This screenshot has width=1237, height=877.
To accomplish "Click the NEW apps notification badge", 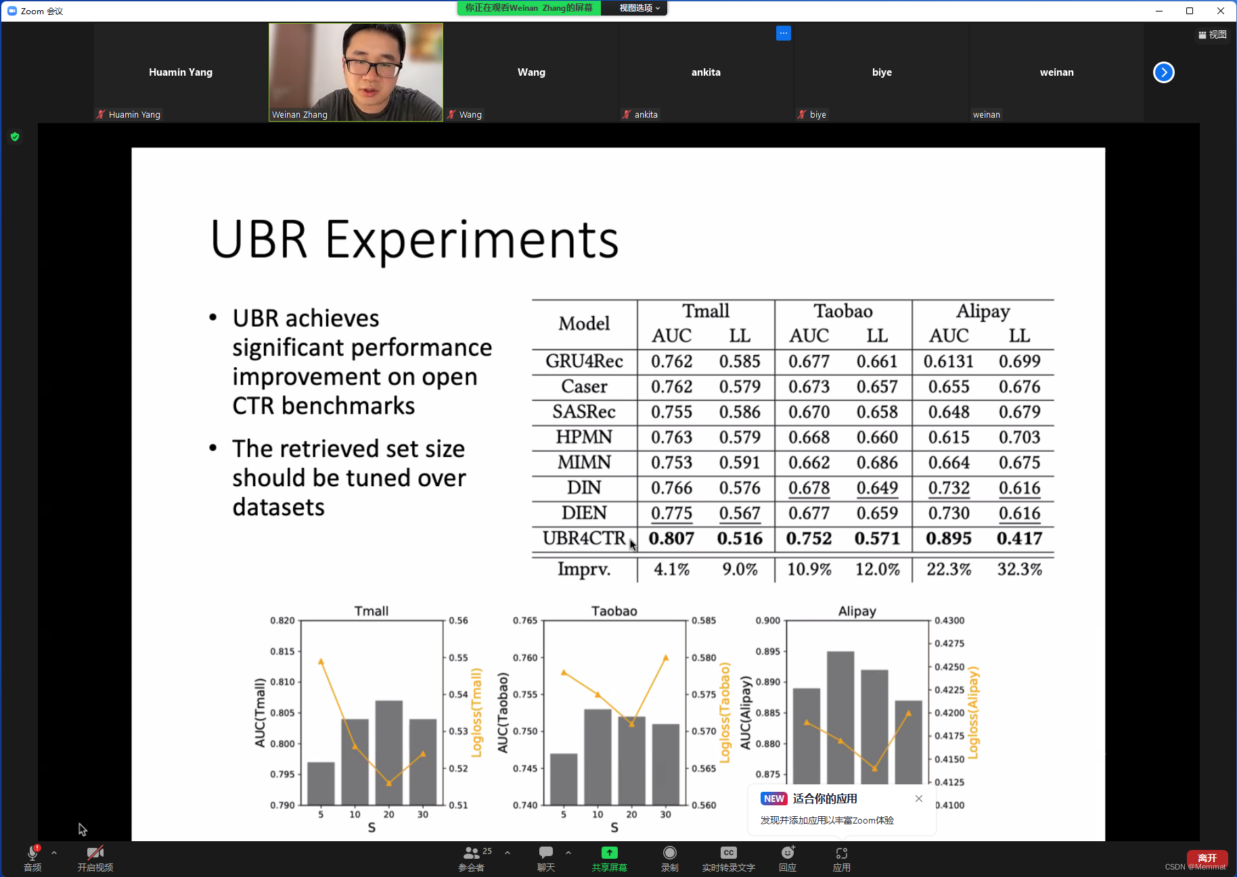I will pyautogui.click(x=774, y=799).
